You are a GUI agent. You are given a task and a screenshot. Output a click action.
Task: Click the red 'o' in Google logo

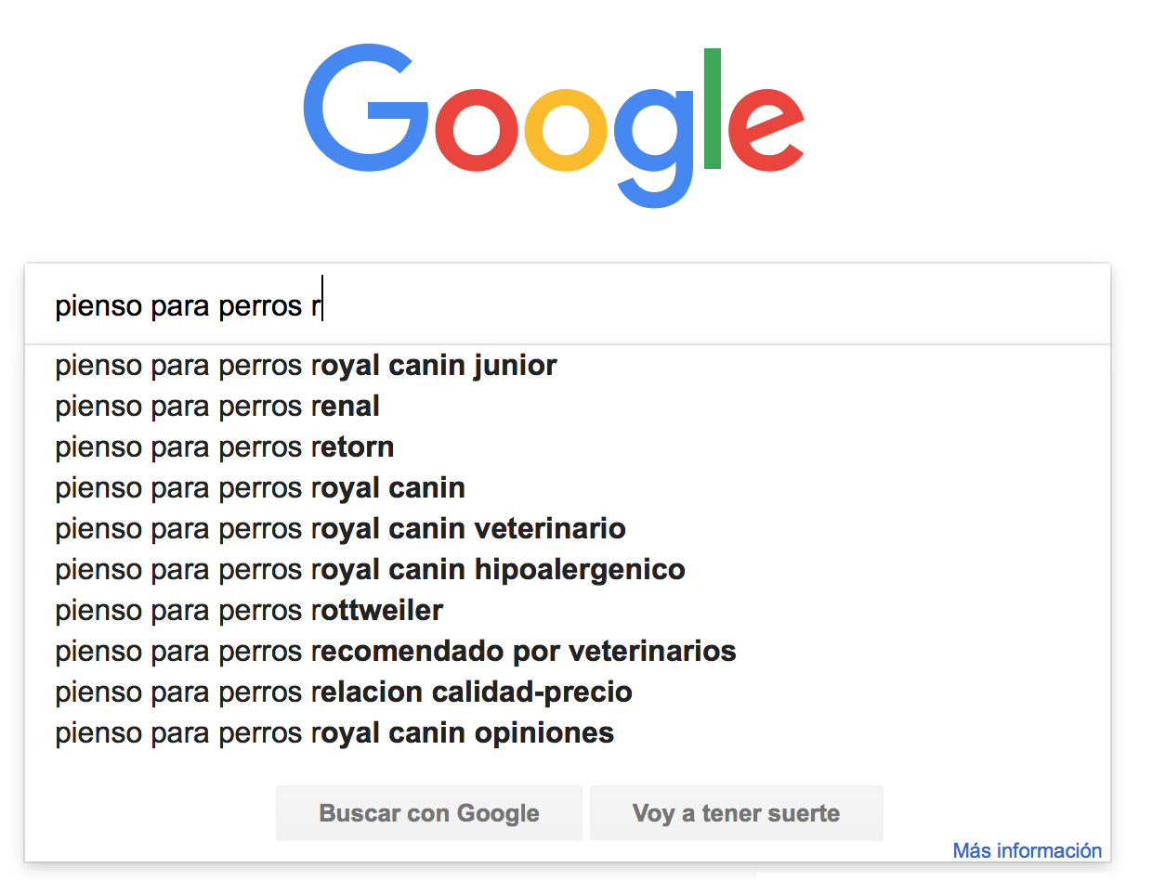coord(476,130)
